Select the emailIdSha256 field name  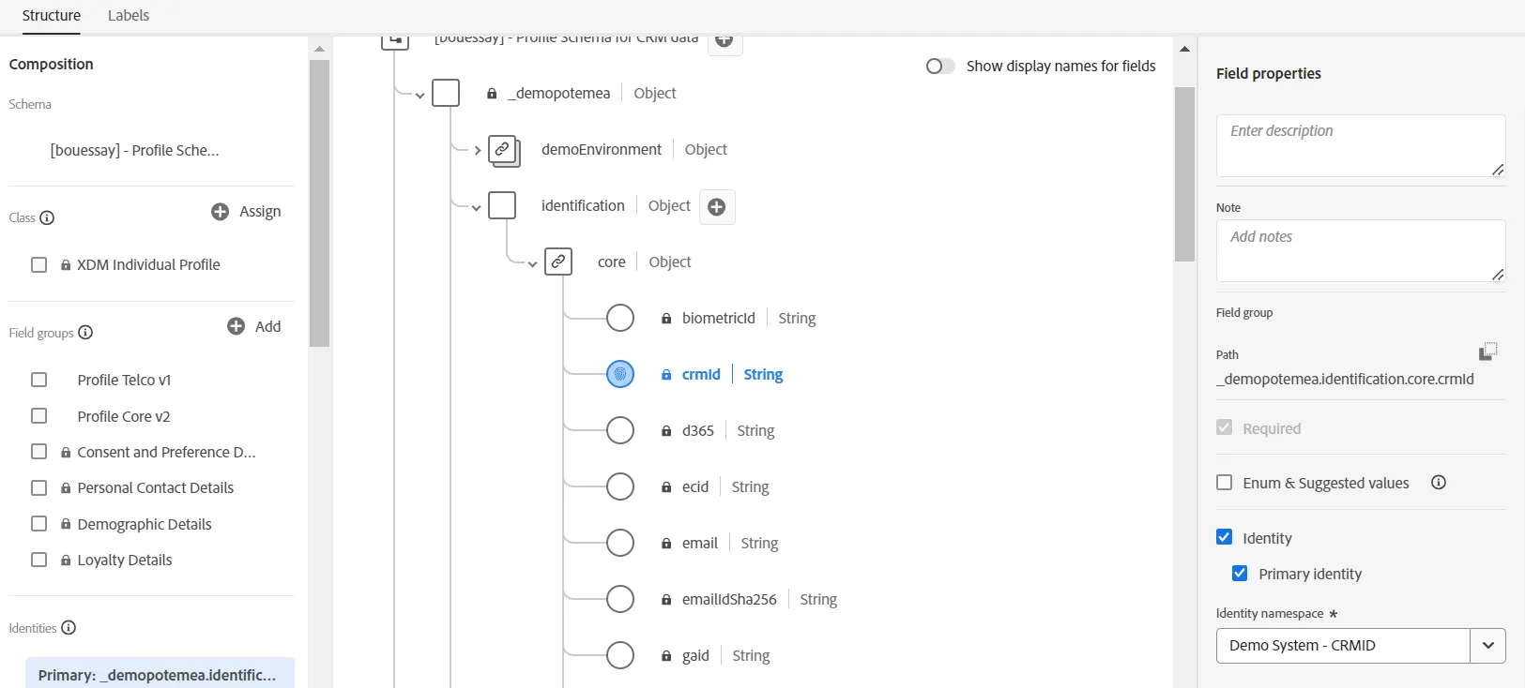pyautogui.click(x=729, y=600)
